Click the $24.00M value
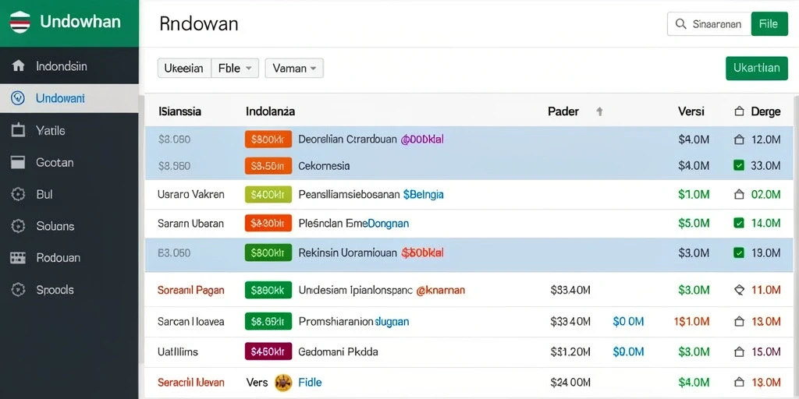 point(570,382)
